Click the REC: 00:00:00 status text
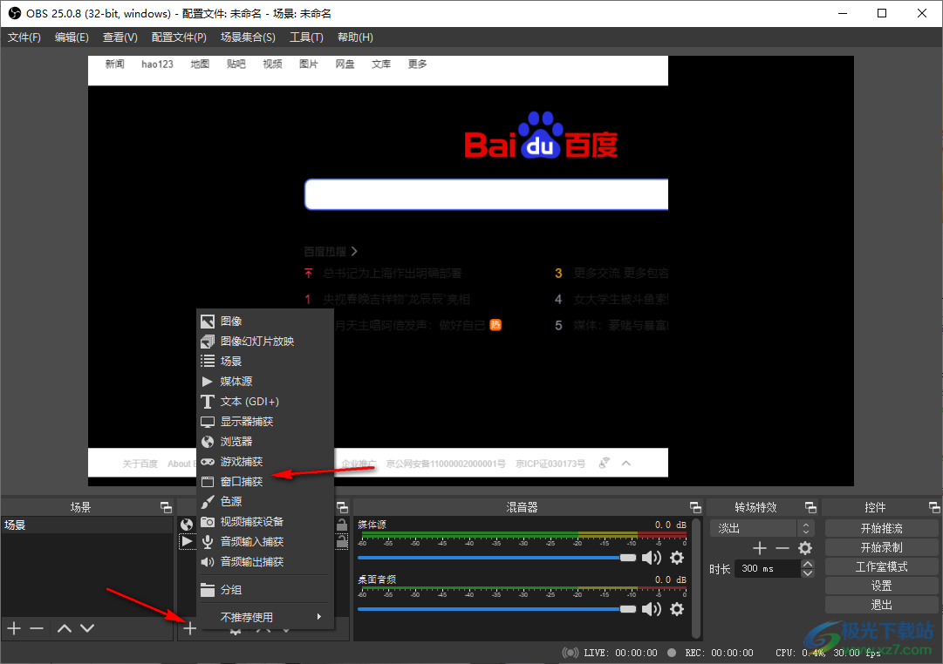Screen dimensions: 943x664 [719, 653]
